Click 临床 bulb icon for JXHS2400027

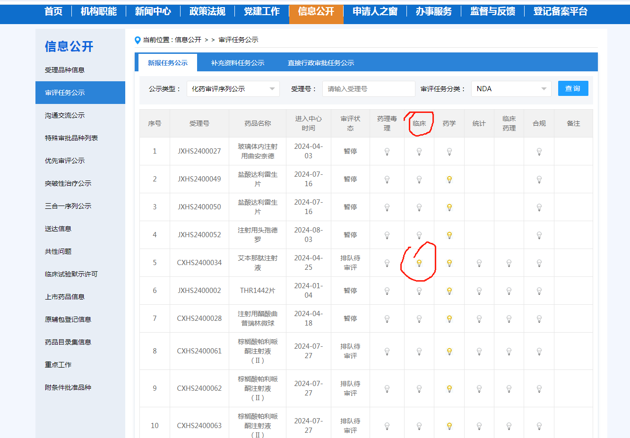(419, 152)
